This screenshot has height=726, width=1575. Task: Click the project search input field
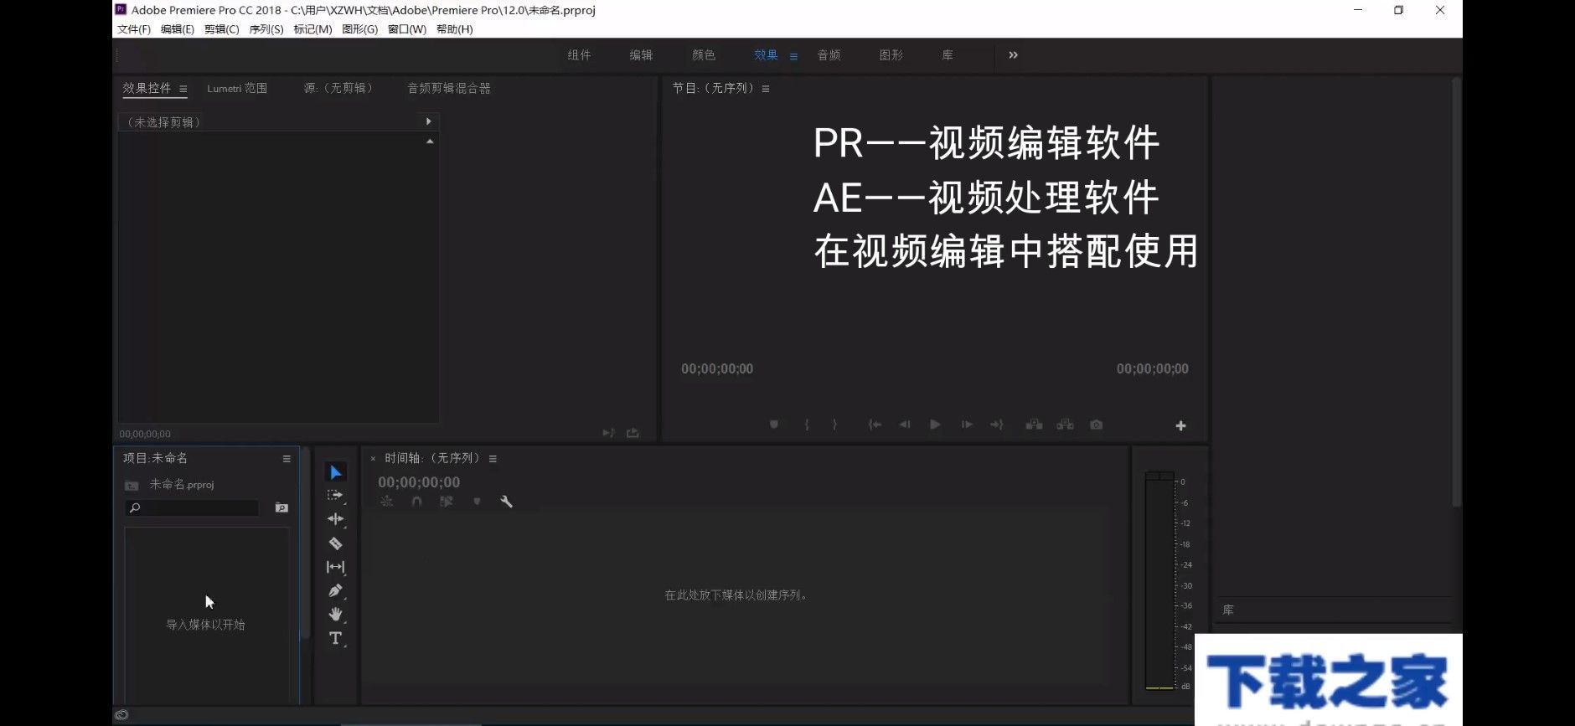tap(192, 507)
